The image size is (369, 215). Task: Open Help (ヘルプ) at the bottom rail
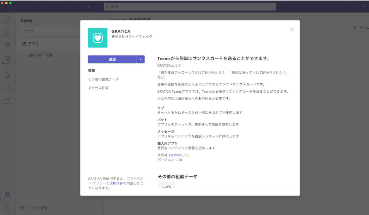pyautogui.click(x=7, y=207)
